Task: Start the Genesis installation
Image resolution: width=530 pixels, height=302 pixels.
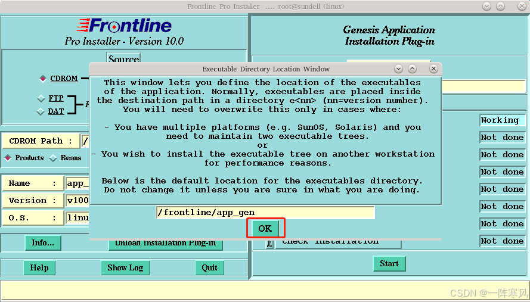Action: [389, 263]
